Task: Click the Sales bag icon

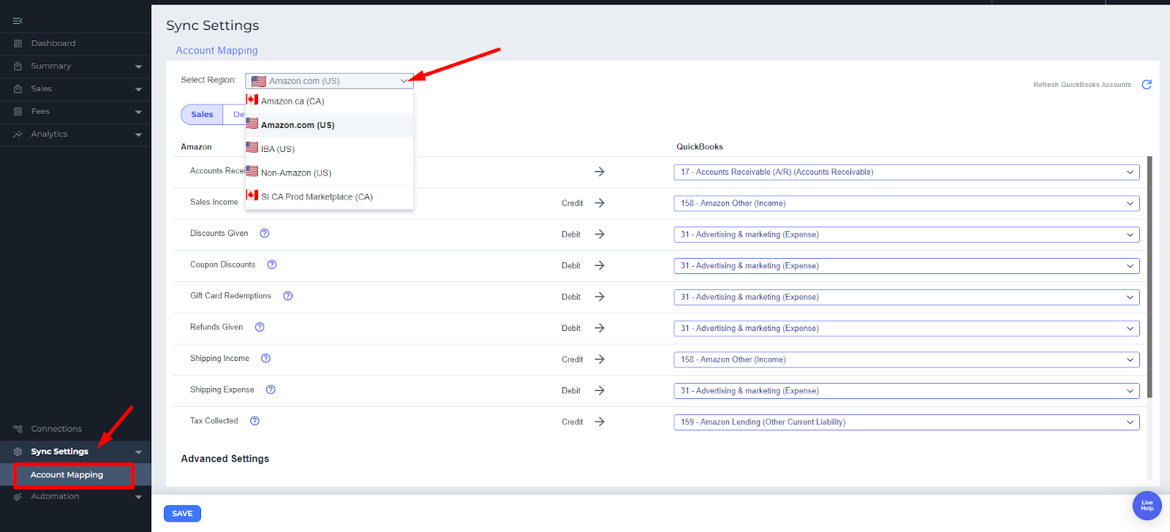Action: click(x=18, y=89)
